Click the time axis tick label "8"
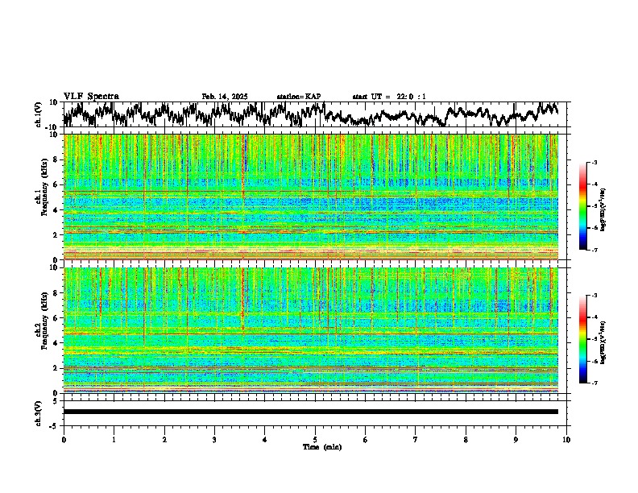638x493 pixels. coord(466,440)
